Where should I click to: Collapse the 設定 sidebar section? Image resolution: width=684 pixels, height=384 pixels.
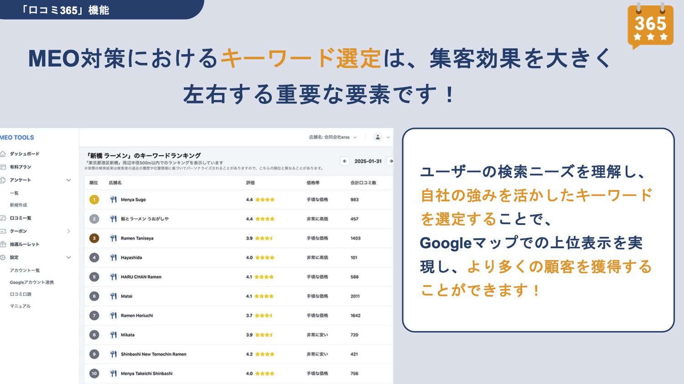click(68, 257)
